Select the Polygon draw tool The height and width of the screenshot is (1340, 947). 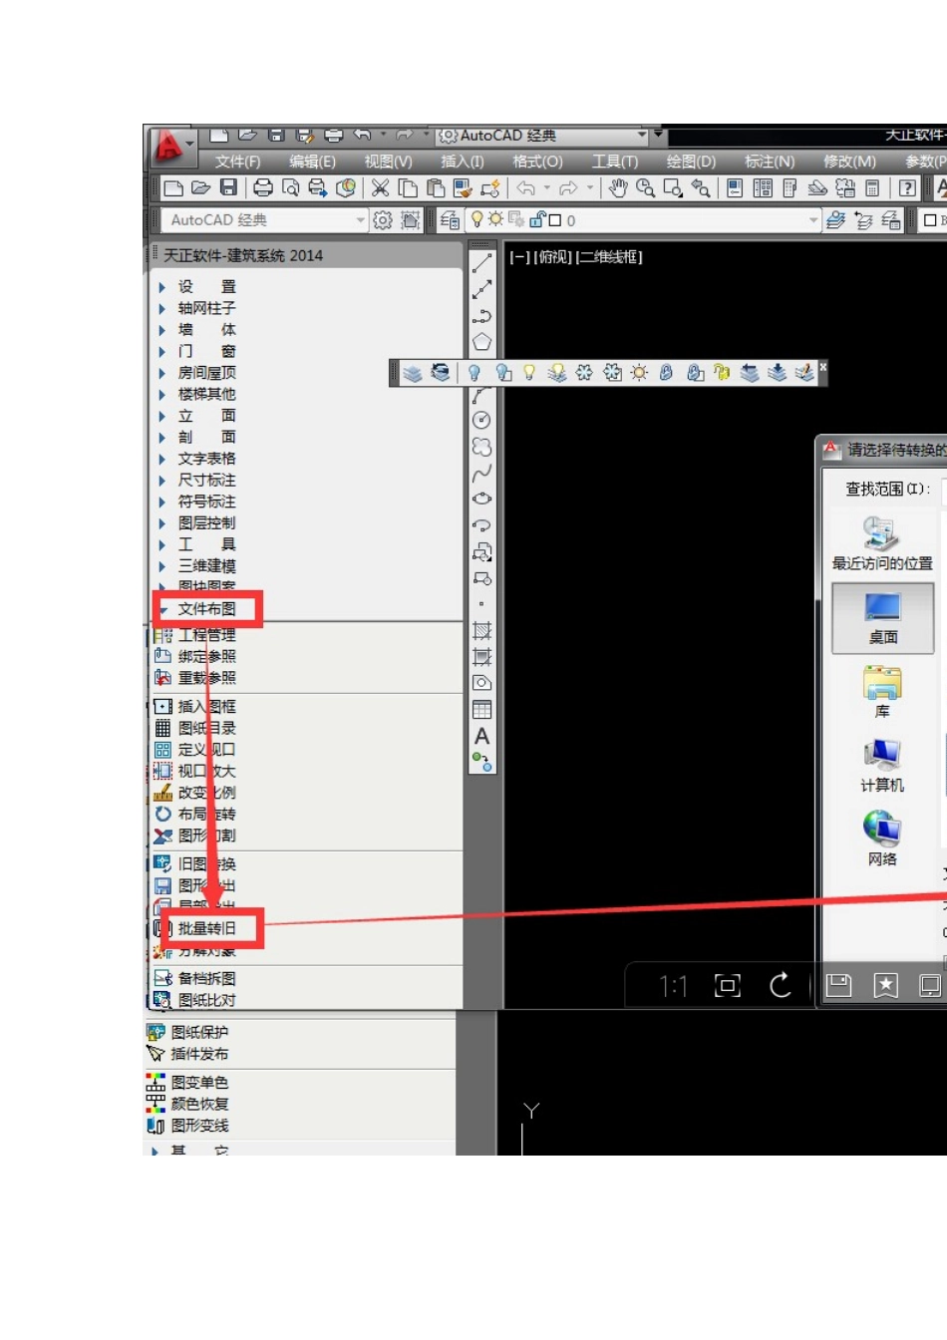tap(482, 343)
